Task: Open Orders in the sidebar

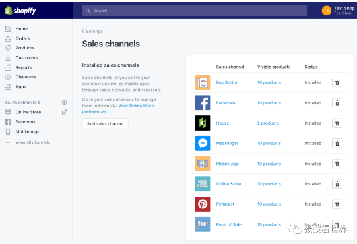Action: [x=22, y=38]
